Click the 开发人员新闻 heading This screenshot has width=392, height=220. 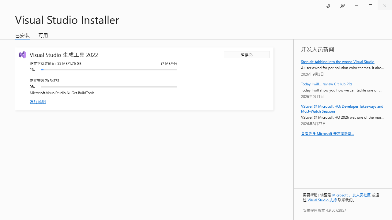pyautogui.click(x=317, y=49)
